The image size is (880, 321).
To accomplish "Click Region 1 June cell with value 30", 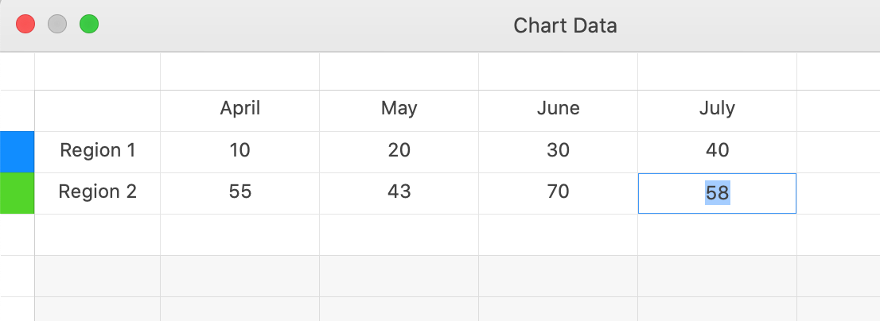I will [x=558, y=150].
